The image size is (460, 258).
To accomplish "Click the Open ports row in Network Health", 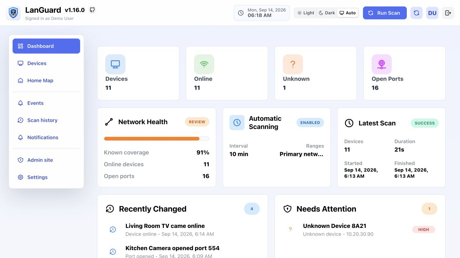I will tap(157, 176).
